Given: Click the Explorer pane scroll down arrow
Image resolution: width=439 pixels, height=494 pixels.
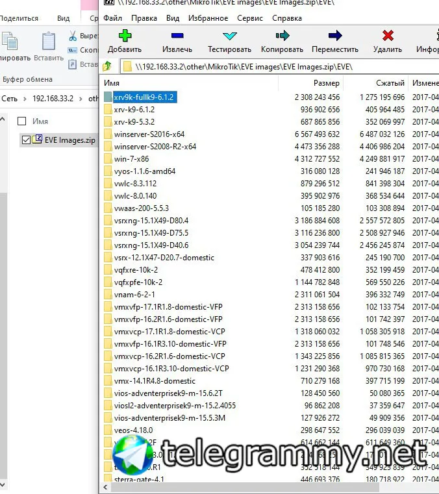Looking at the screenshot, I should coord(3,485).
